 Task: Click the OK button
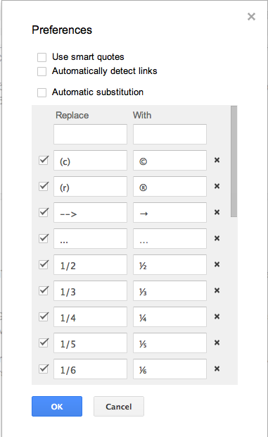57,407
